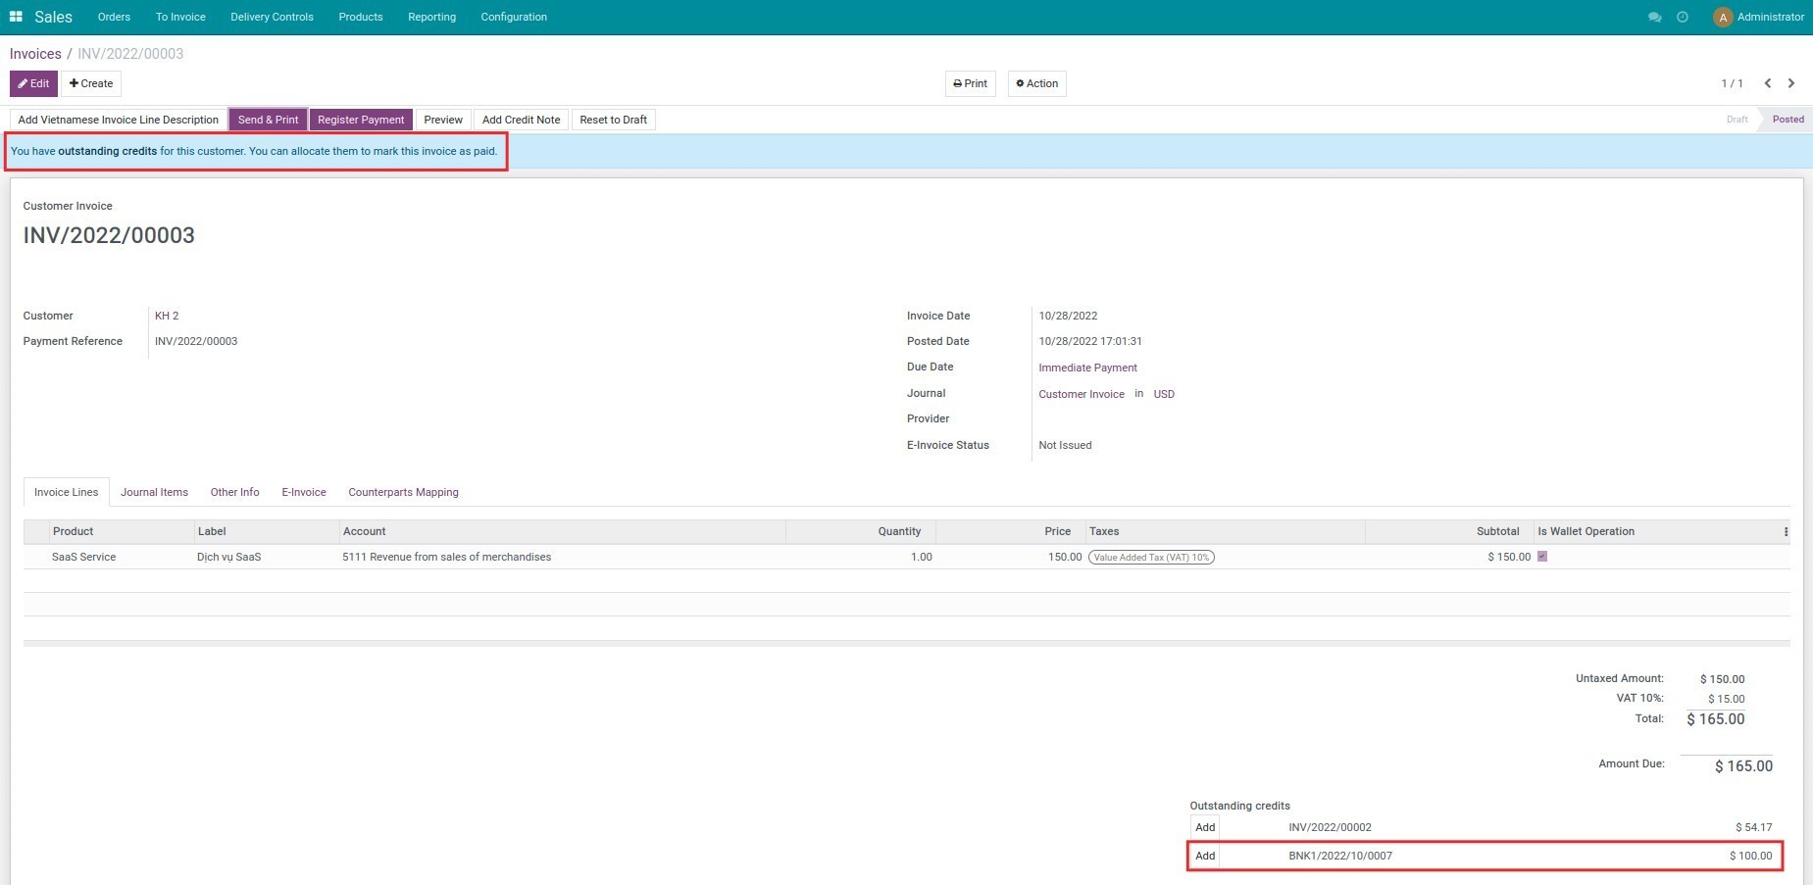Click the Invoices breadcrumb link
The width and height of the screenshot is (1813, 885).
pos(35,54)
